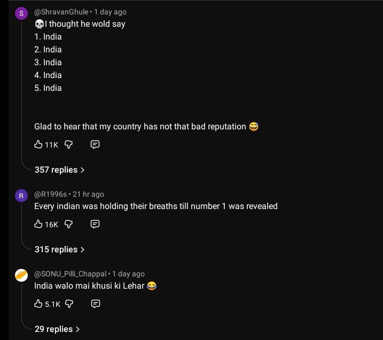Dislike the comment by @R1996s
The width and height of the screenshot is (383, 340).
[x=68, y=224]
